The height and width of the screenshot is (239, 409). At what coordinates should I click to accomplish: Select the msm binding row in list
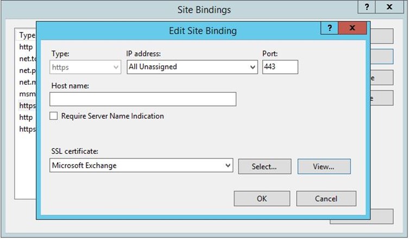click(27, 94)
